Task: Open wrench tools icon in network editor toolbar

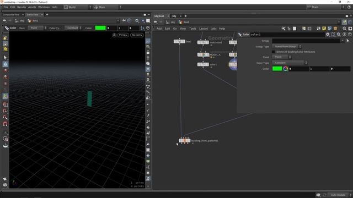Action: (x=284, y=29)
